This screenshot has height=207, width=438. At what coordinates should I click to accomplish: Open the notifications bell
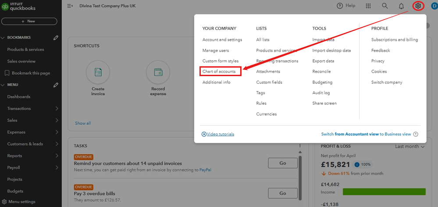point(401,6)
